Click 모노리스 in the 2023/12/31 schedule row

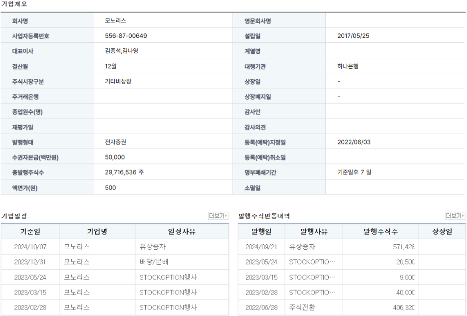coord(76,262)
